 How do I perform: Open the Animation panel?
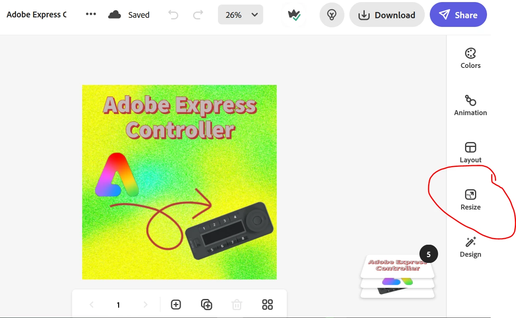point(470,105)
